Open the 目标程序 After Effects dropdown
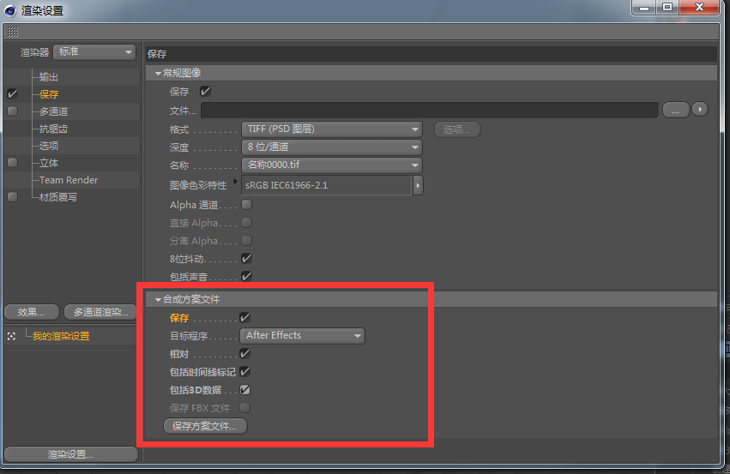The height and width of the screenshot is (474, 730). point(302,335)
